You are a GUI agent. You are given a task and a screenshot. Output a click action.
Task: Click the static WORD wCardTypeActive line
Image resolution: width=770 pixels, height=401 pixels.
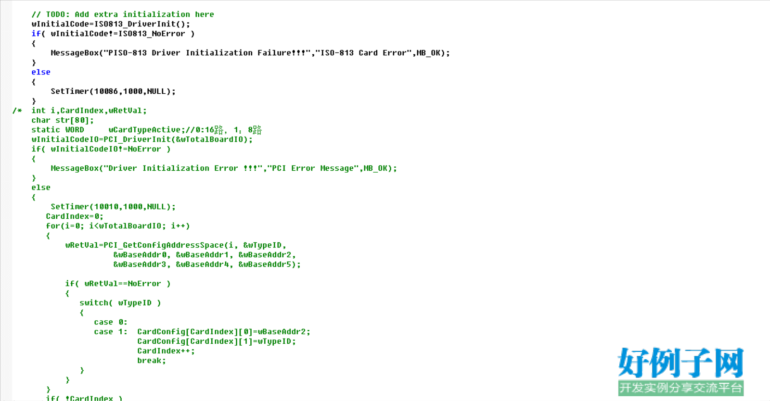[x=147, y=130]
